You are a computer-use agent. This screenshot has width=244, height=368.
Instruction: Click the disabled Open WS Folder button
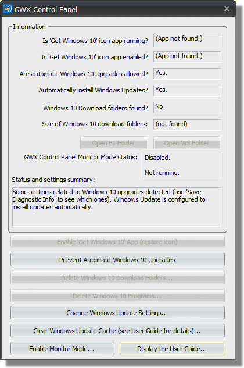point(187,142)
